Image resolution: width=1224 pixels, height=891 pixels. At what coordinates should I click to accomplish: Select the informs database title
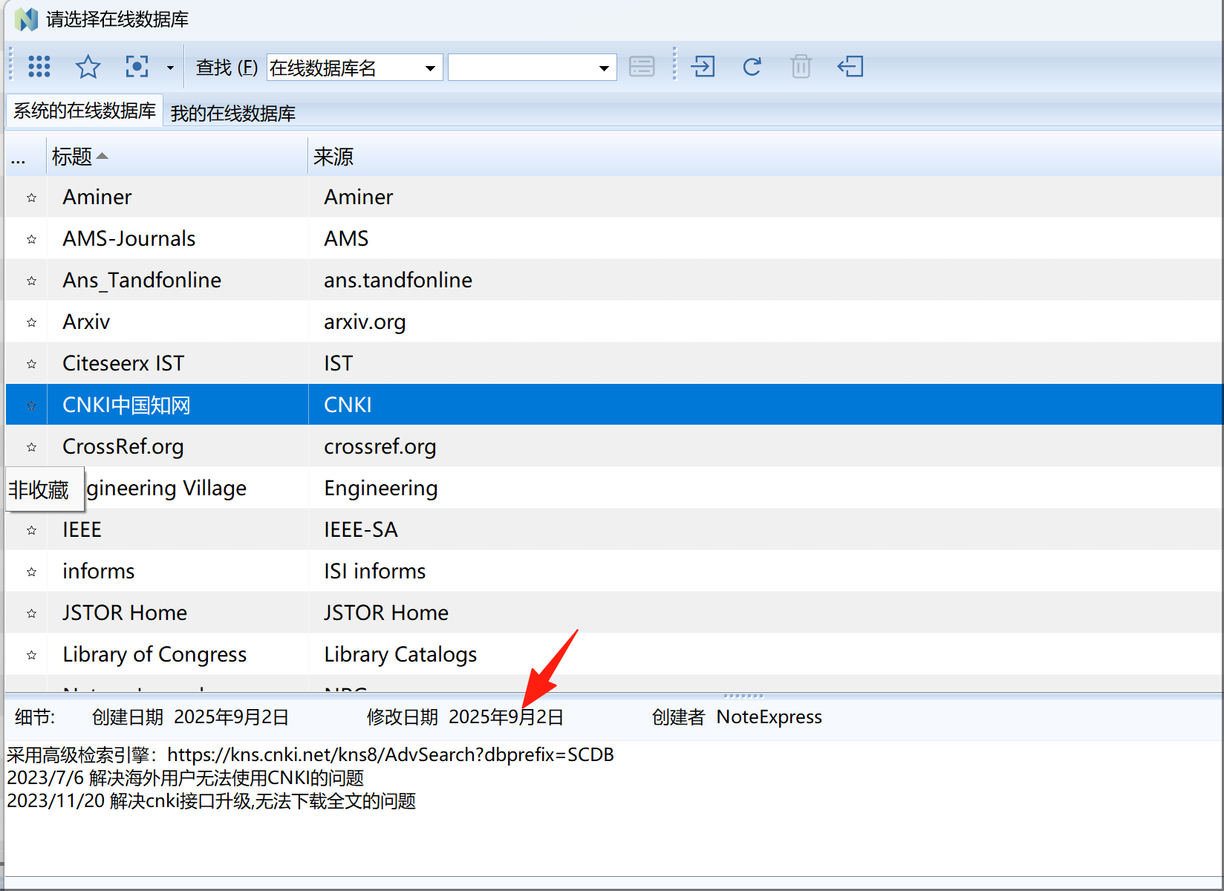(99, 571)
